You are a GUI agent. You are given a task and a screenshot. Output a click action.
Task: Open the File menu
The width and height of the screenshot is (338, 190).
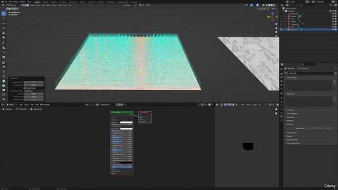pyautogui.click(x=6, y=2)
